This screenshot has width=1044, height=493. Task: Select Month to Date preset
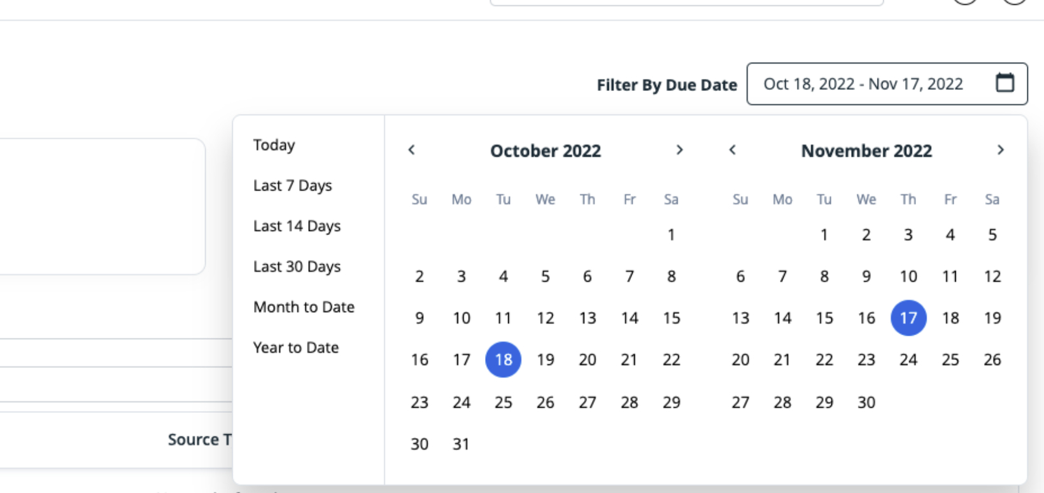(304, 307)
